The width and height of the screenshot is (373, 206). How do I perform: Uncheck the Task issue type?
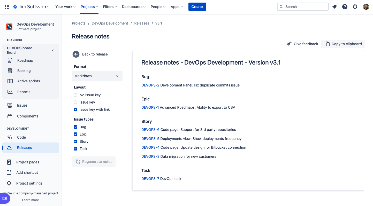pos(75,149)
